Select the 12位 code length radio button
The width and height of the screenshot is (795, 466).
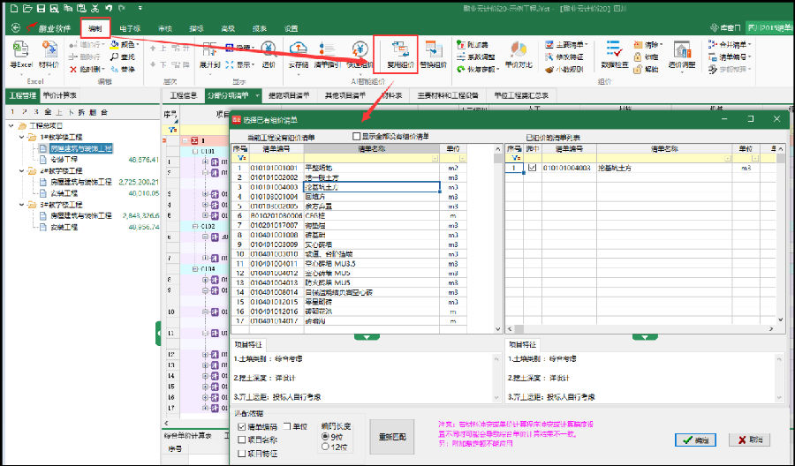326,447
